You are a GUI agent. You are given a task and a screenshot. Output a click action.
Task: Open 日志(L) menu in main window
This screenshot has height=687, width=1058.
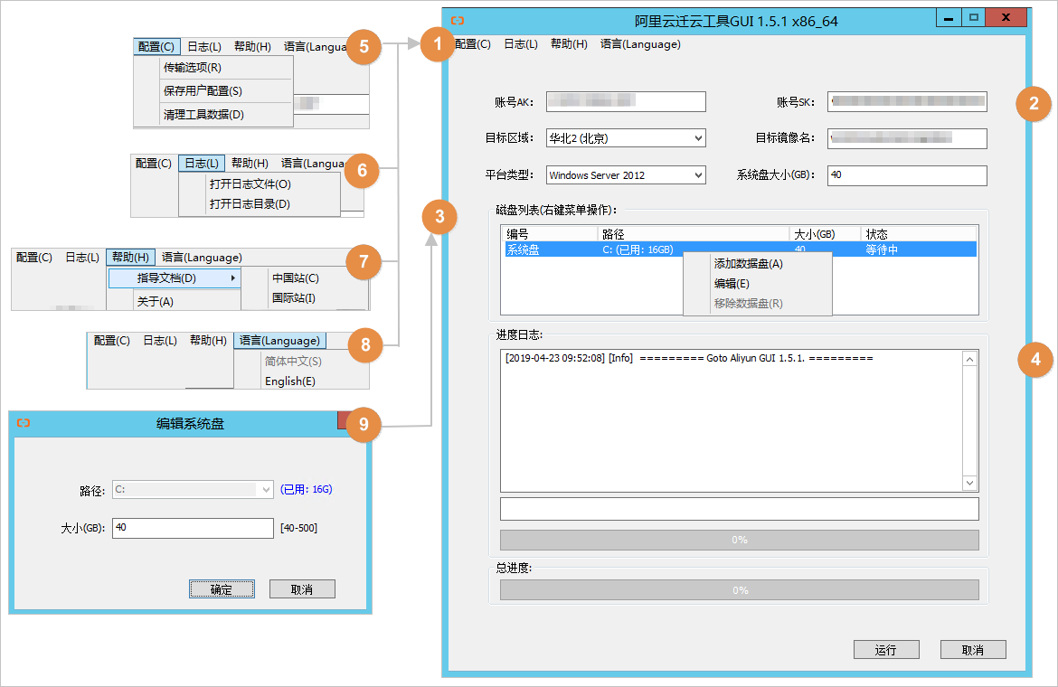coord(521,44)
